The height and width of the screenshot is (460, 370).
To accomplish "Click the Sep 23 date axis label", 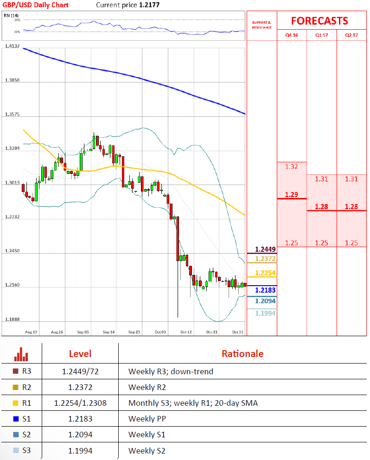I will pos(134,332).
